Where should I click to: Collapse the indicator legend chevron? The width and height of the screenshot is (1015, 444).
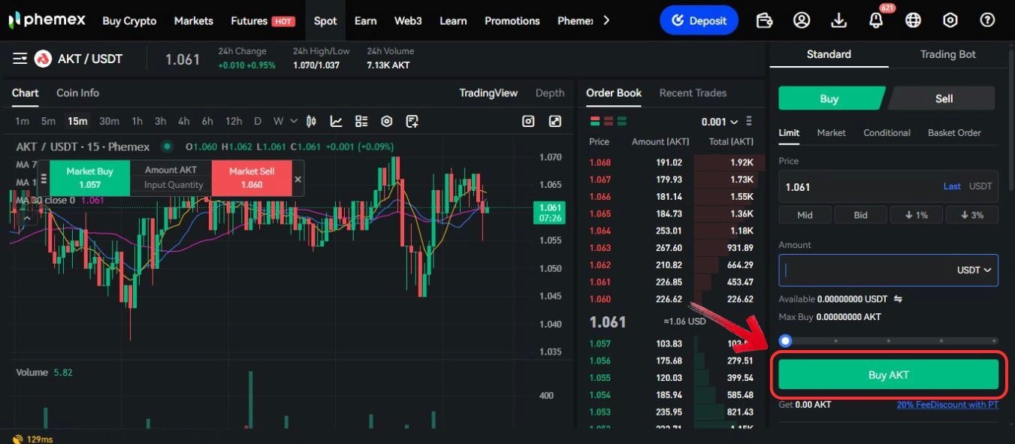pos(26,218)
